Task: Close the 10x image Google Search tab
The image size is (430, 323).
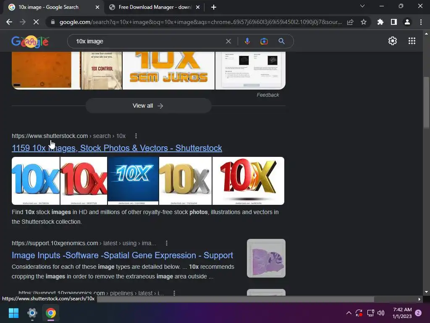Action: click(97, 7)
